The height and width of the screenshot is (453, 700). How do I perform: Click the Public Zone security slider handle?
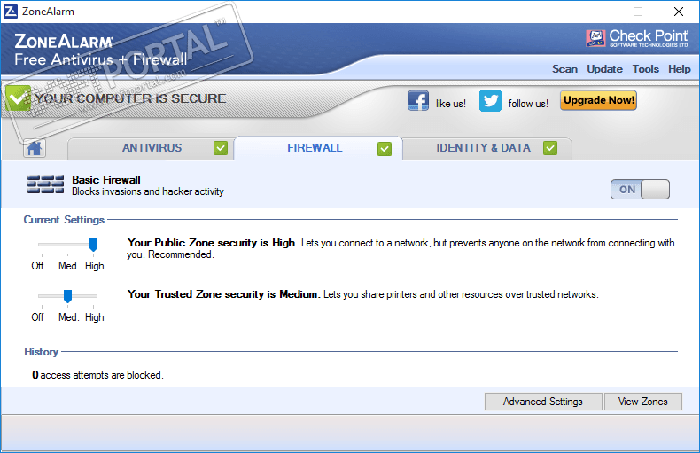pos(93,245)
